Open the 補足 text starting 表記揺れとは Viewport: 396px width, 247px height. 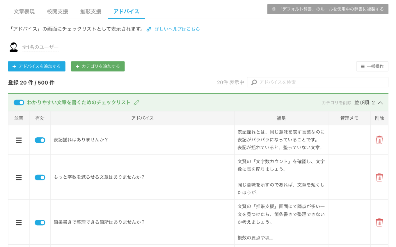pyautogui.click(x=281, y=140)
